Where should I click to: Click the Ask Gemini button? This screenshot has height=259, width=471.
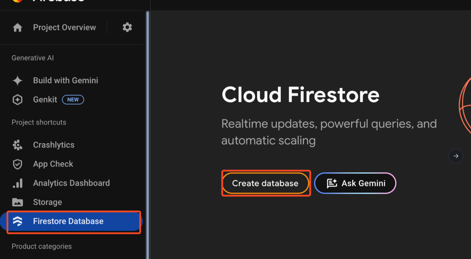355,183
